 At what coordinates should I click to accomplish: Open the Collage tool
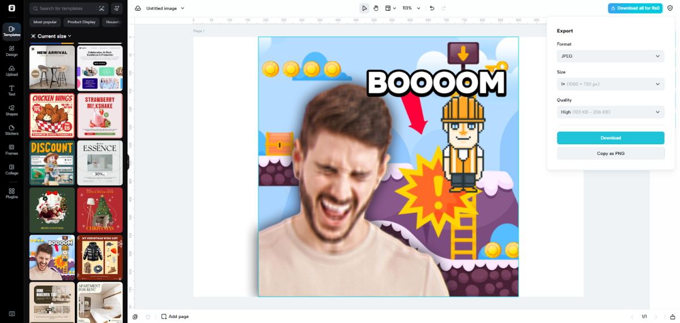tap(11, 170)
